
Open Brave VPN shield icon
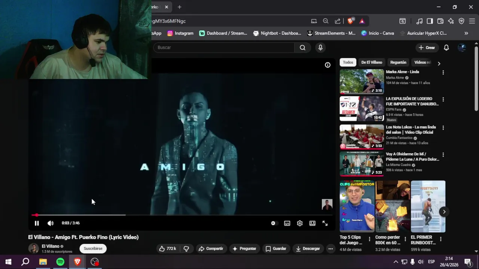(461, 21)
